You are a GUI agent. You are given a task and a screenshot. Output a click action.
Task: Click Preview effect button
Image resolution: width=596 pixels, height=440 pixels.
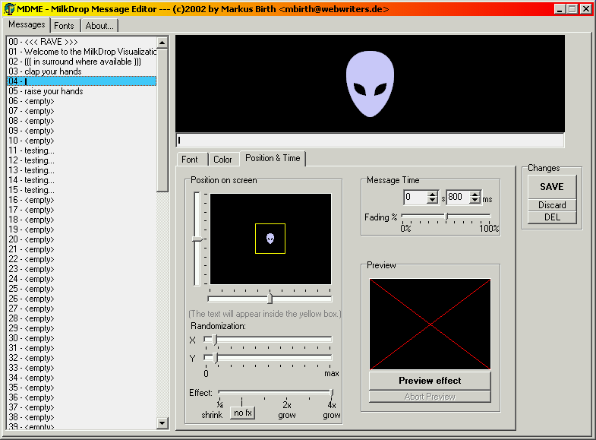pos(430,381)
